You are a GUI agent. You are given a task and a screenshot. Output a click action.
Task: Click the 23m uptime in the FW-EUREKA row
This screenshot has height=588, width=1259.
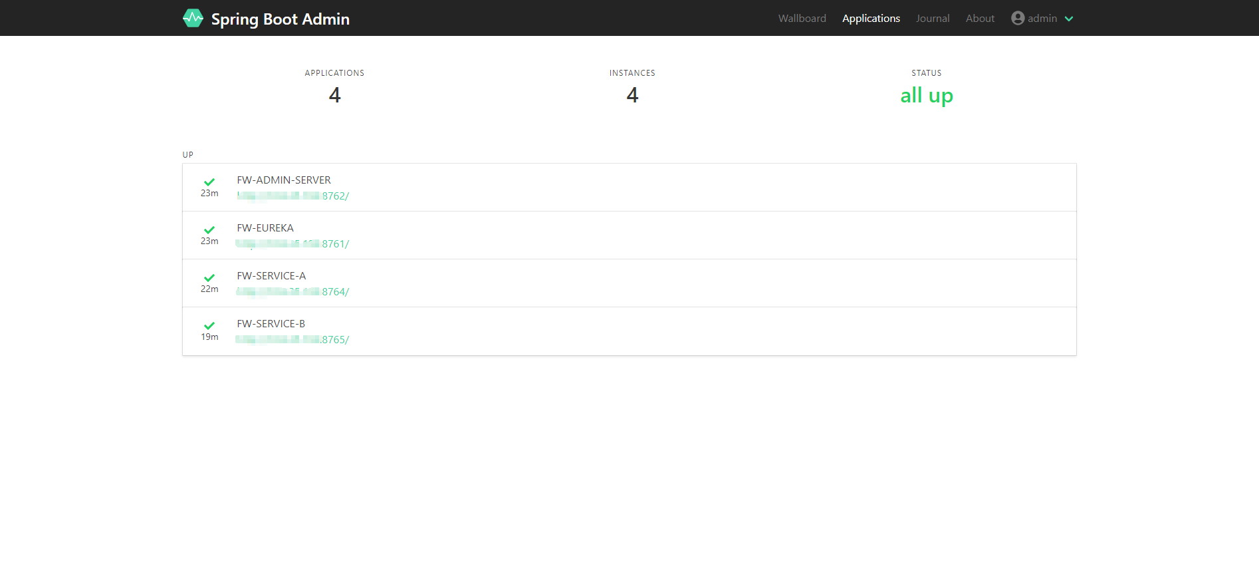tap(209, 241)
